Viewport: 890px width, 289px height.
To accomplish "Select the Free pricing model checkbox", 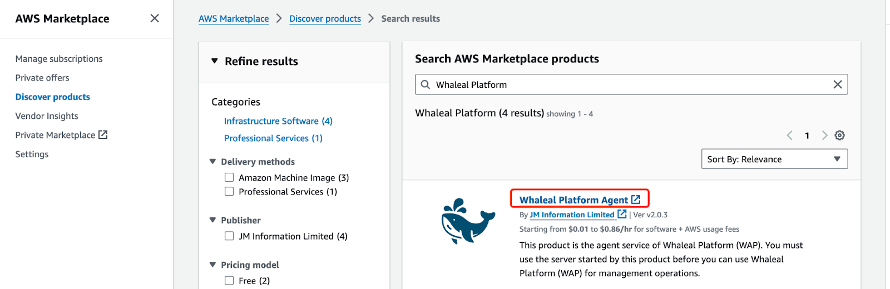I will tap(229, 280).
